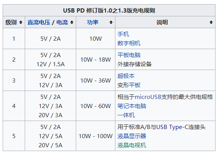The width and height of the screenshot is (222, 156).
Task: Select the level 1 cell
Action: pos(14,38)
